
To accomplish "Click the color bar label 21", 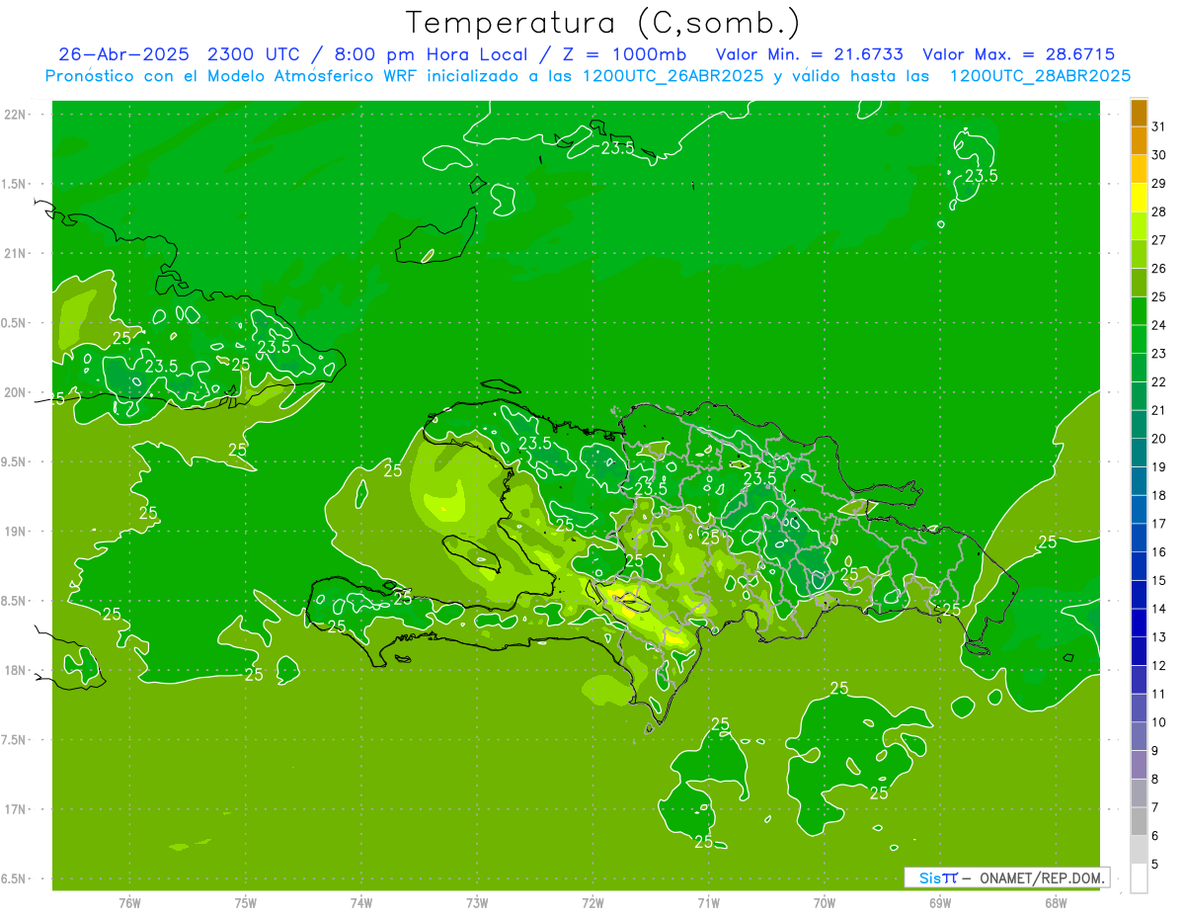I will (x=1158, y=410).
